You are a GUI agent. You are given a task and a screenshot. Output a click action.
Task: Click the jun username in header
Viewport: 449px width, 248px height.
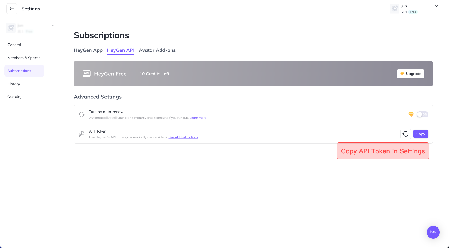404,6
